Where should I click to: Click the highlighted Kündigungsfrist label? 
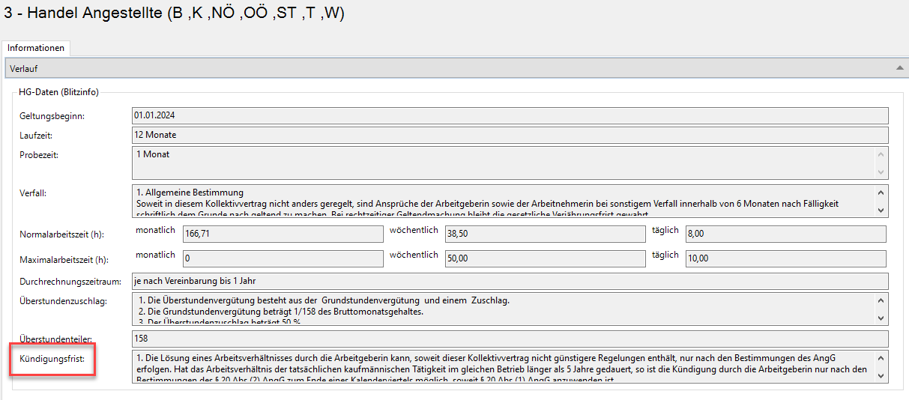(x=52, y=362)
